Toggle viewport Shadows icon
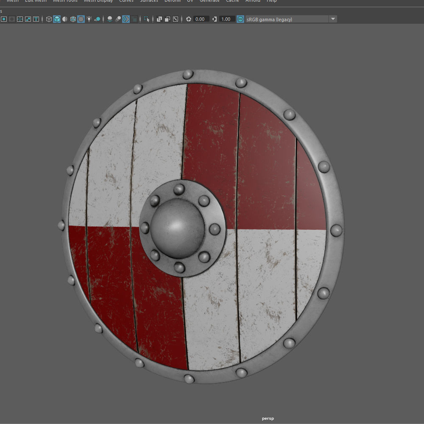The image size is (424, 424). click(x=97, y=19)
